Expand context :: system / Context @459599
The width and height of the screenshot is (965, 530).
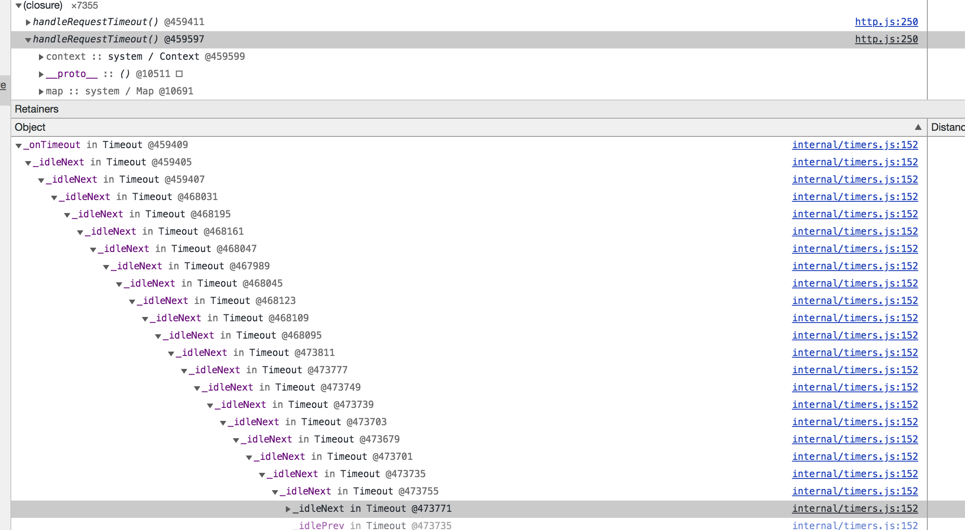coord(41,57)
